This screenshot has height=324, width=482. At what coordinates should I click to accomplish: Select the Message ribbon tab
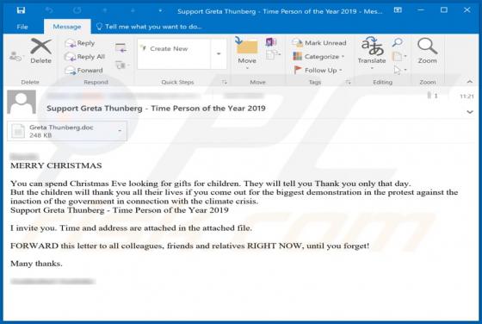pyautogui.click(x=67, y=27)
